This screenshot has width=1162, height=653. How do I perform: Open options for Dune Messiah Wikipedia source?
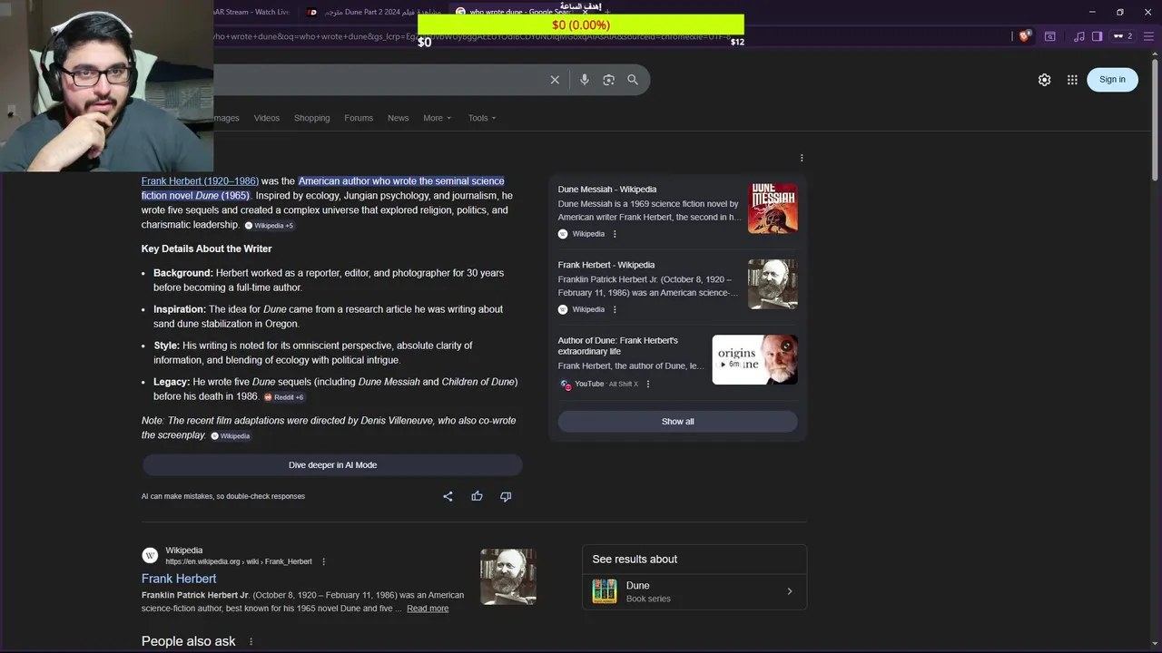point(615,234)
